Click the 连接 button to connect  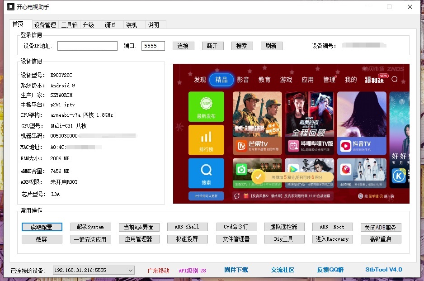tap(183, 45)
